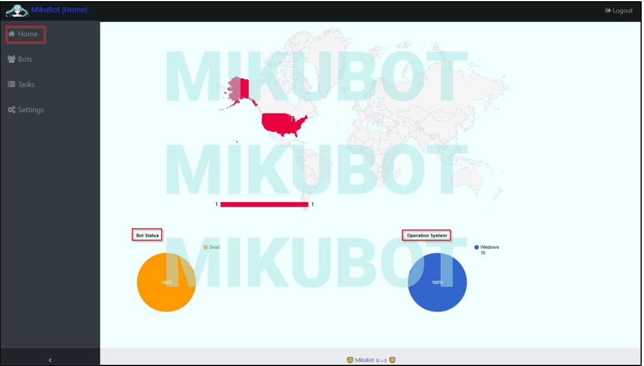The height and width of the screenshot is (366, 644).
Task: Open Settings using the gears icon
Action: 12,109
